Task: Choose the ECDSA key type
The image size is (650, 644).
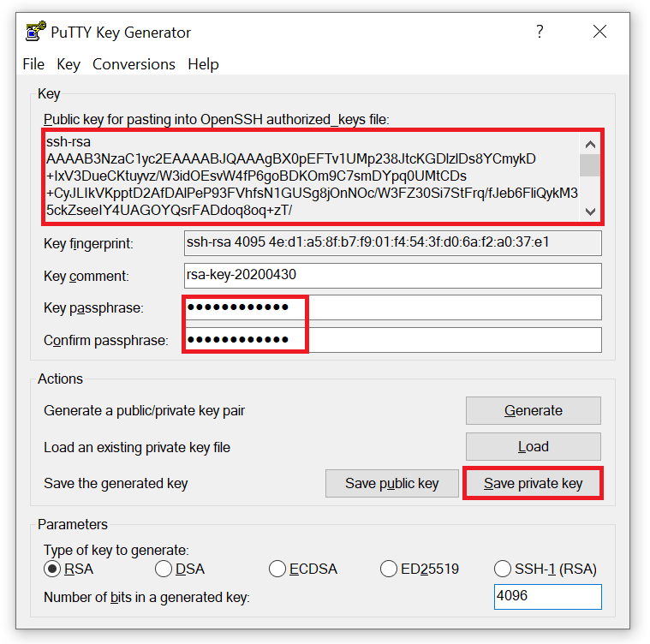Action: click(x=277, y=569)
